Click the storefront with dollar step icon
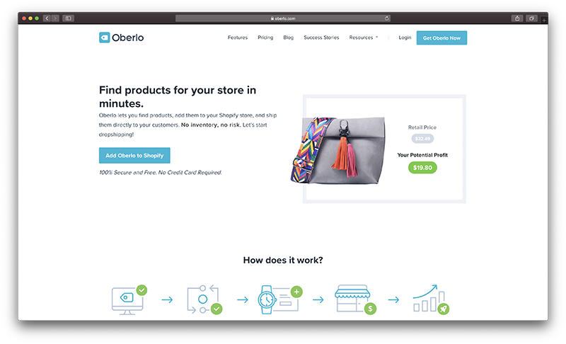 pyautogui.click(x=356, y=299)
